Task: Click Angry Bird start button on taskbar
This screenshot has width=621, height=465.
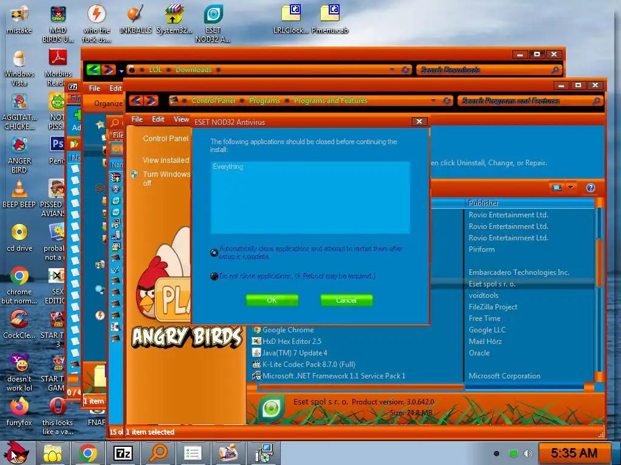Action: click(16, 453)
